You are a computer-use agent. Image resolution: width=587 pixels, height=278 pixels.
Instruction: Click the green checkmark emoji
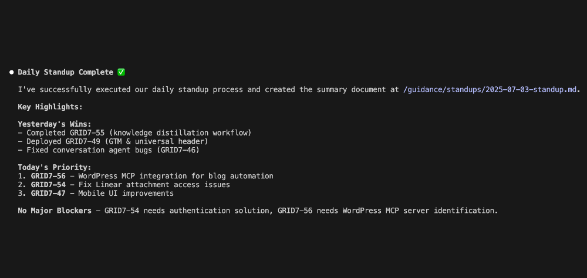click(121, 72)
